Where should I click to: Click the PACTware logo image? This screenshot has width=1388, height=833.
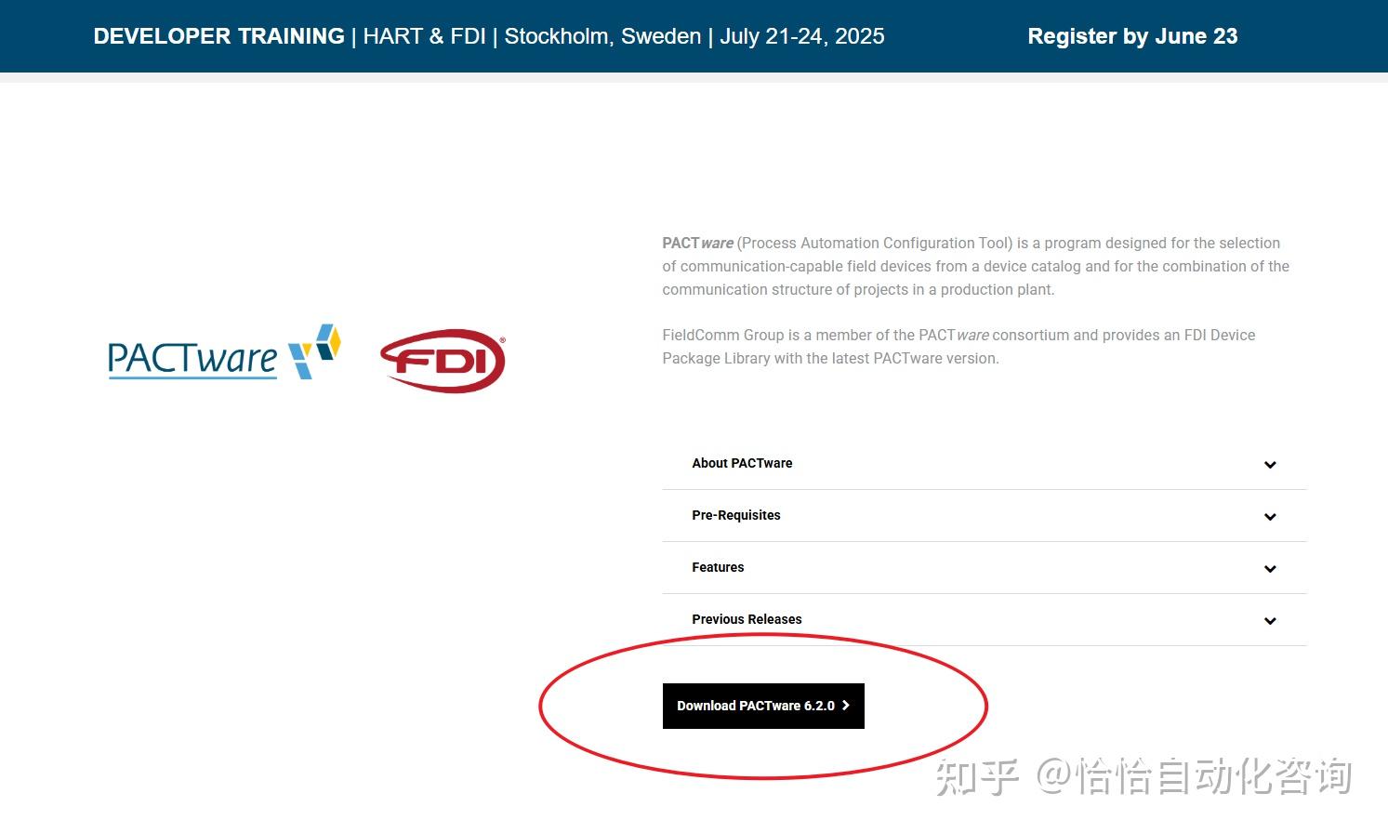[224, 352]
